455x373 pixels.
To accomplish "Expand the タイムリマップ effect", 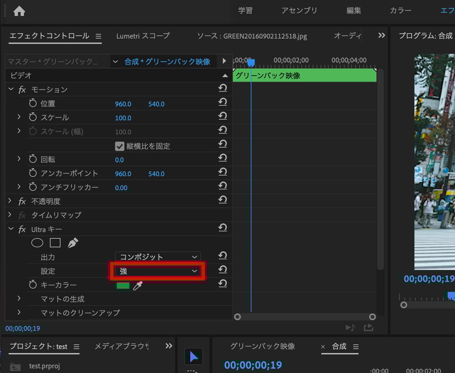I will click(x=10, y=215).
